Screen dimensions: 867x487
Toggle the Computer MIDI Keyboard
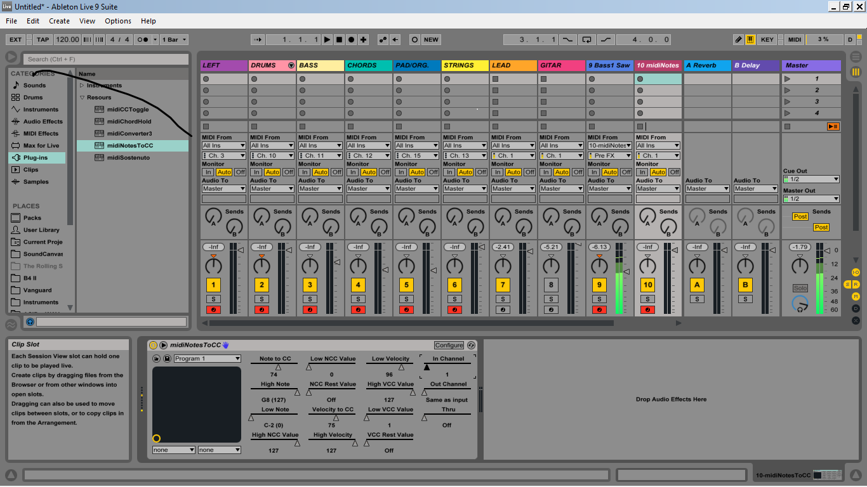click(750, 39)
